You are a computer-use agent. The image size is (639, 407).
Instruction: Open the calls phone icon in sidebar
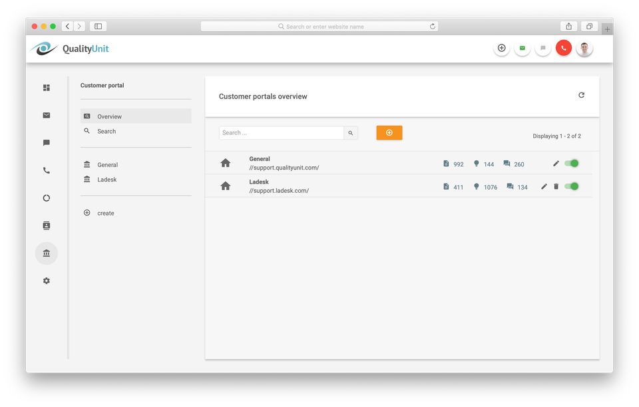tap(47, 170)
